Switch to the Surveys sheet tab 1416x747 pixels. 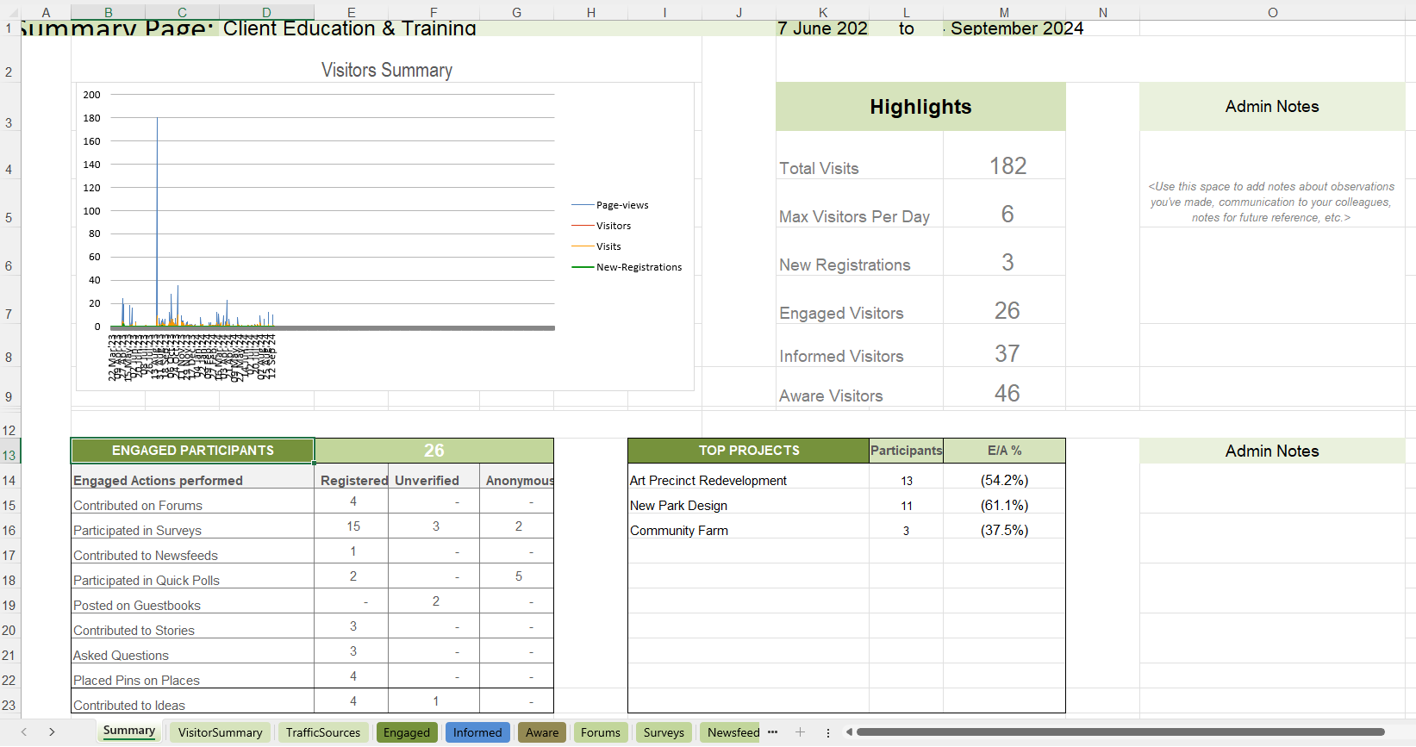point(664,732)
